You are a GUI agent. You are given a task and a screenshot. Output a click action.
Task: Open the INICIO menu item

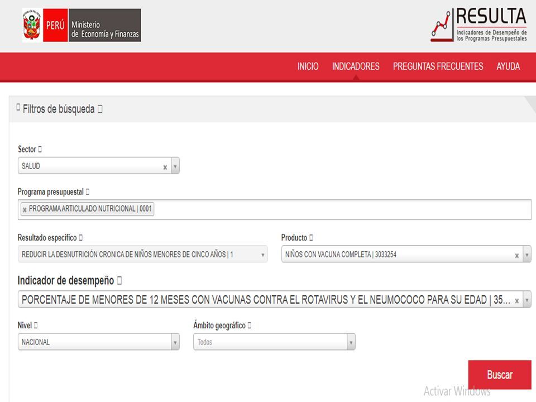(x=308, y=66)
